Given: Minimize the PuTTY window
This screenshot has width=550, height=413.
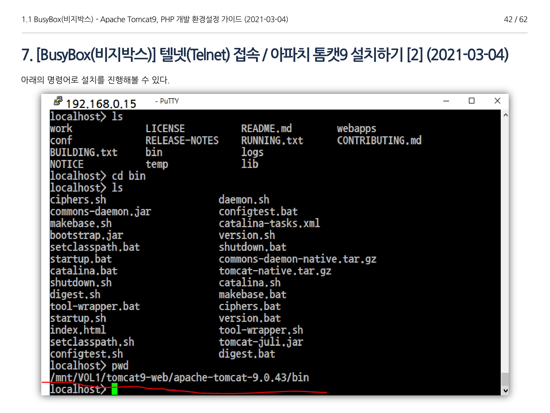Looking at the screenshot, I should click(x=446, y=101).
